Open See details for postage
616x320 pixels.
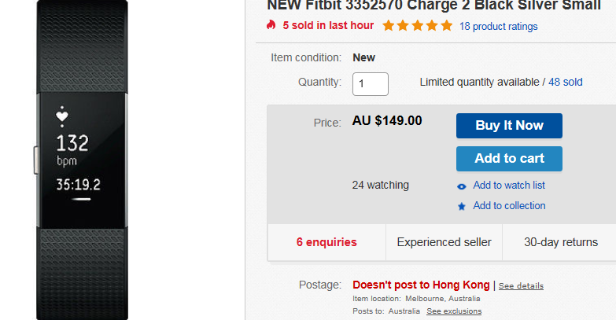tap(521, 286)
